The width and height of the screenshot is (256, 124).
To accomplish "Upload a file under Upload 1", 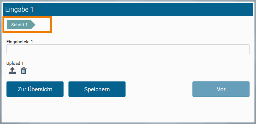I will pos(12,71).
